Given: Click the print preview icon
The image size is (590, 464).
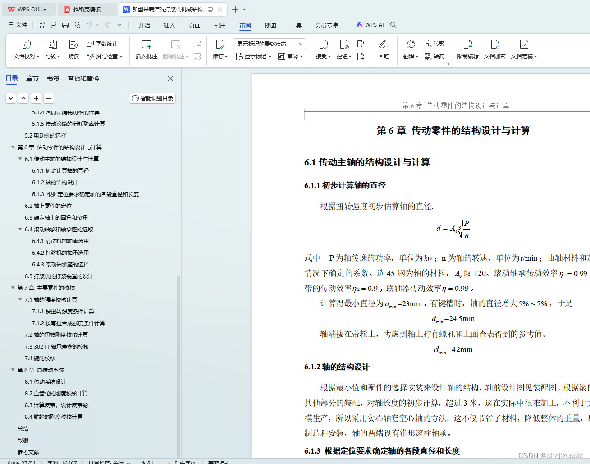Looking at the screenshot, I should point(77,25).
